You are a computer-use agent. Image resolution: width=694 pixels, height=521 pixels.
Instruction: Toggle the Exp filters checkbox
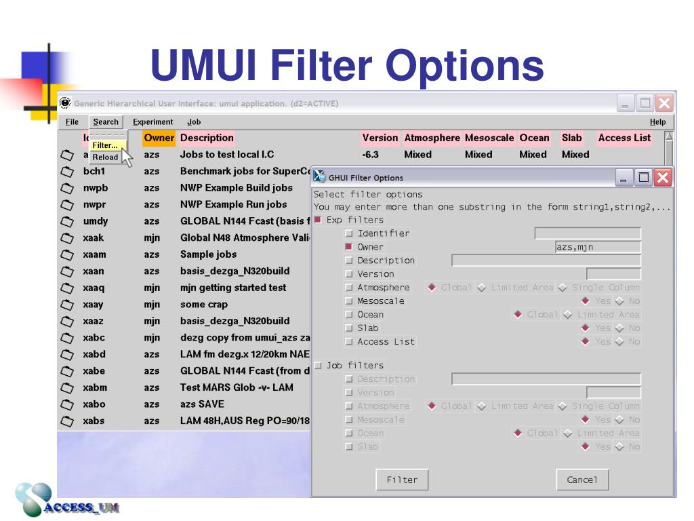coord(317,220)
